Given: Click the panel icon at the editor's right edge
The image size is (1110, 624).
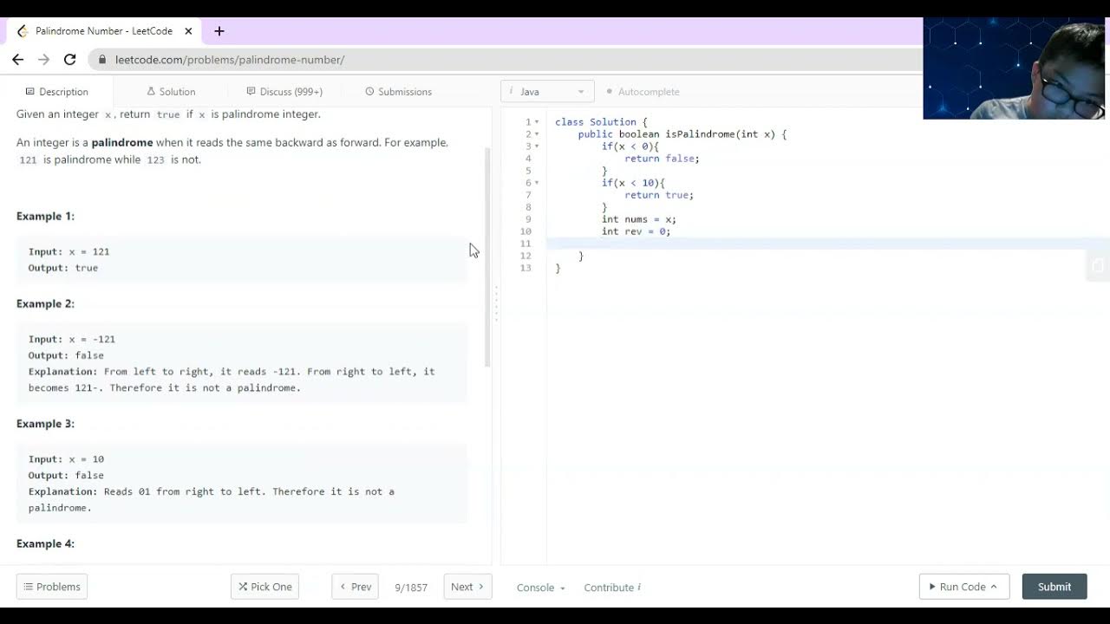Looking at the screenshot, I should [1098, 266].
